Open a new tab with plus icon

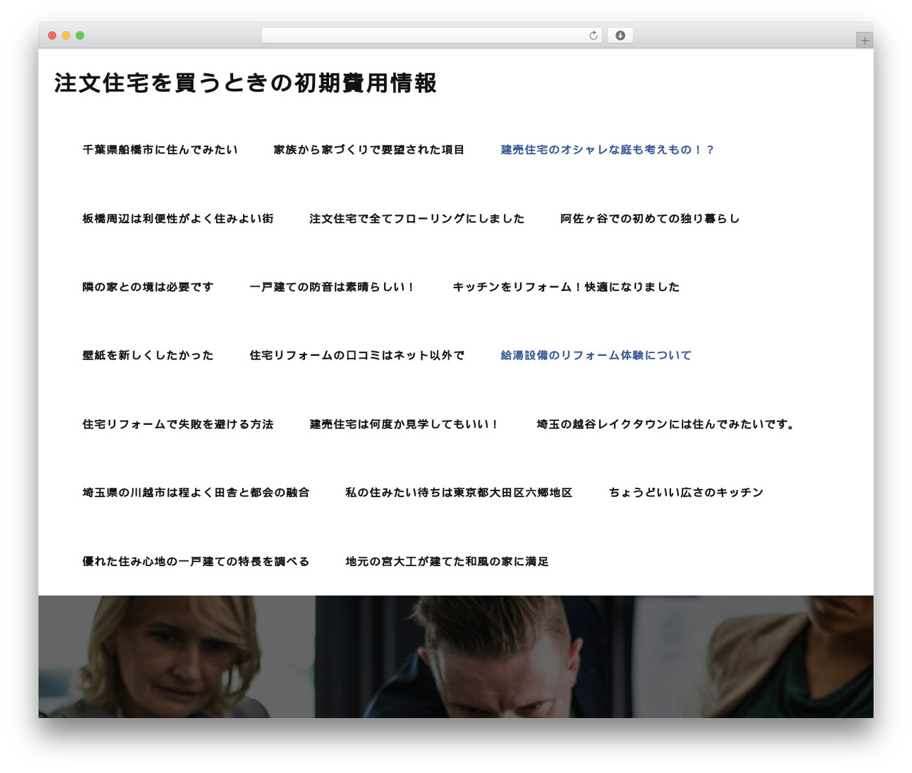click(x=864, y=41)
